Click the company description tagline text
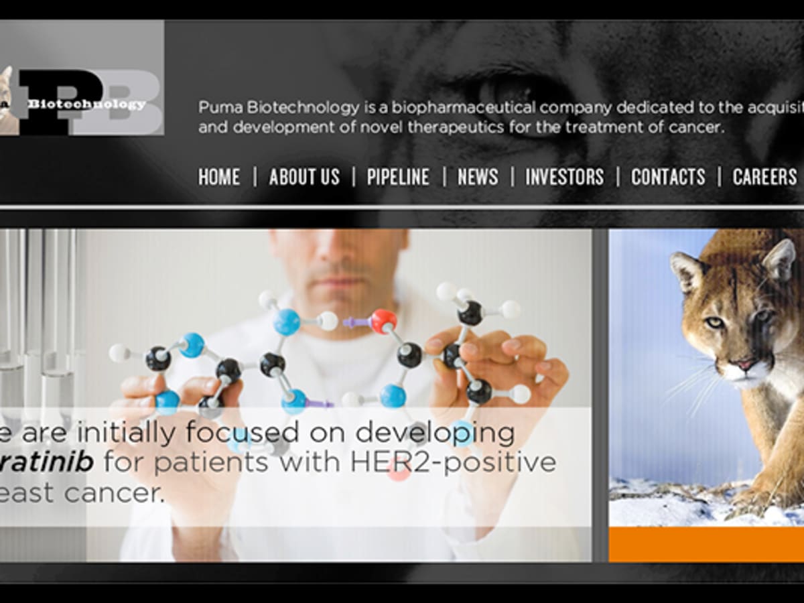This screenshot has height=603, width=804. (500, 117)
